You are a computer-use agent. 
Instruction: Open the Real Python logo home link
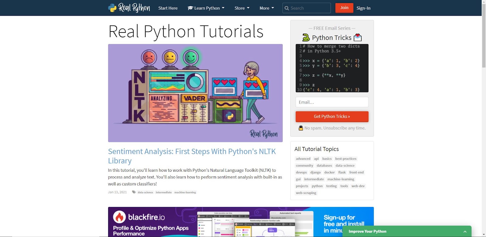[129, 8]
